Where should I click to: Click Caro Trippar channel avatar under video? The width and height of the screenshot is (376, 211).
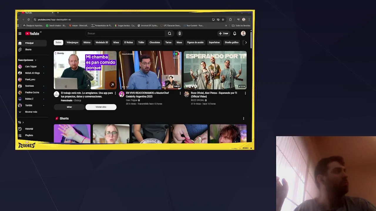(x=122, y=94)
